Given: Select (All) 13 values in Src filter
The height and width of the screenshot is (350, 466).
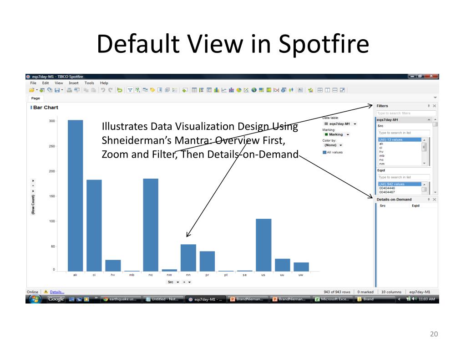Looking at the screenshot, I should click(400, 139).
